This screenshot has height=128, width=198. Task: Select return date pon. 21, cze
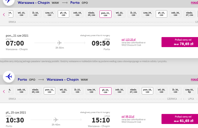[x=49, y=91]
